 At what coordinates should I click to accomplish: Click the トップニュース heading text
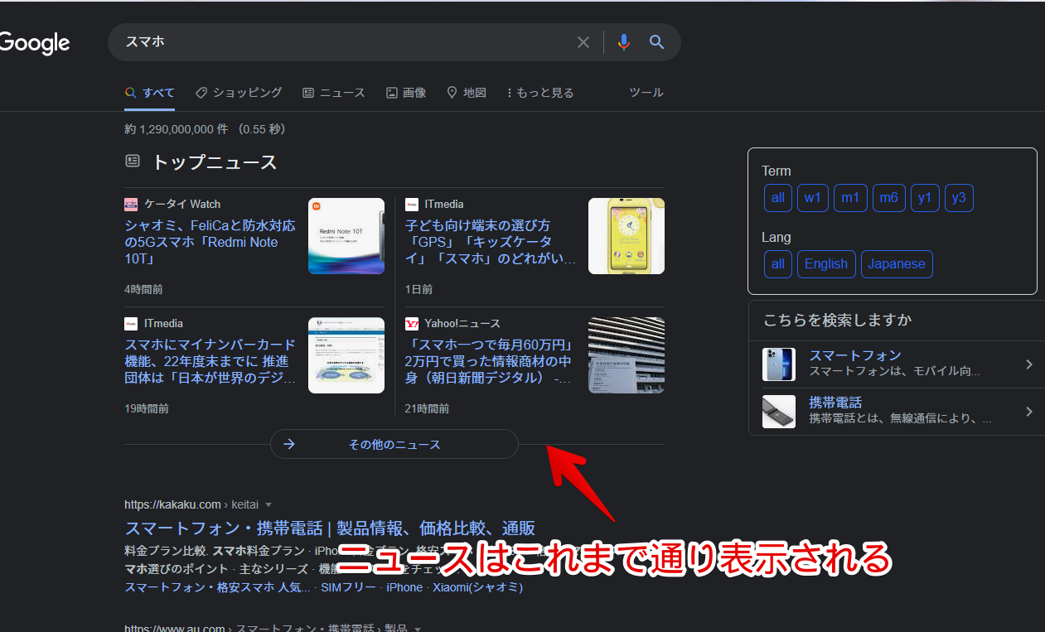click(x=214, y=162)
